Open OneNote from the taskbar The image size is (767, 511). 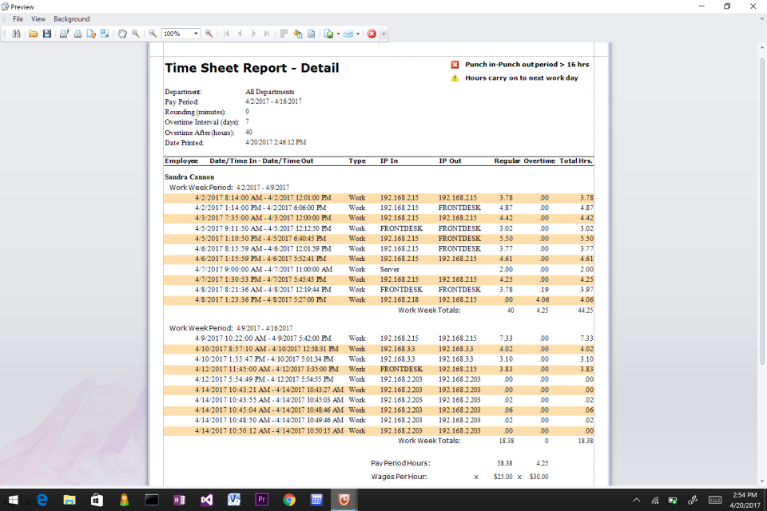click(x=179, y=500)
